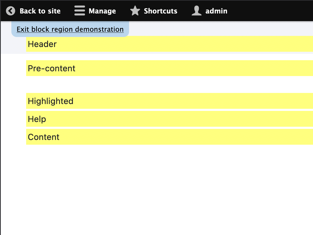Open the Shortcuts menu in the toolbar

pos(160,11)
